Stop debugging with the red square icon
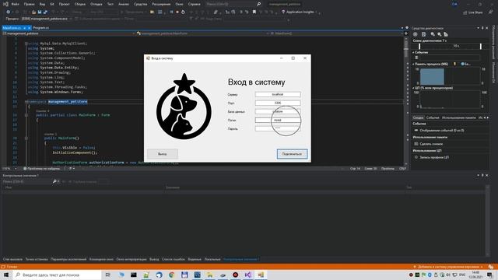498x280 pixels. (x=177, y=12)
